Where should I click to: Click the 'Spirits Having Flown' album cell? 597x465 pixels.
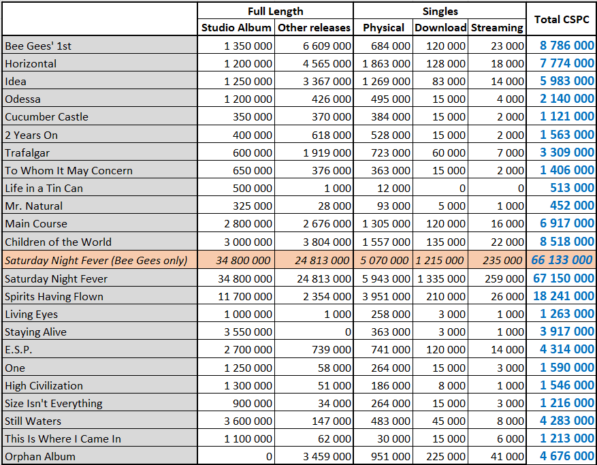coord(100,296)
